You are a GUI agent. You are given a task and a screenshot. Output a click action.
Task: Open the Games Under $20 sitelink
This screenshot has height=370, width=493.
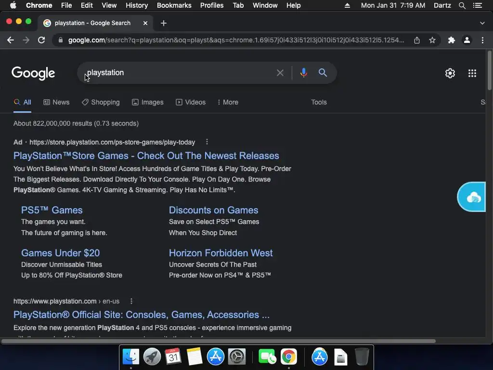click(60, 253)
